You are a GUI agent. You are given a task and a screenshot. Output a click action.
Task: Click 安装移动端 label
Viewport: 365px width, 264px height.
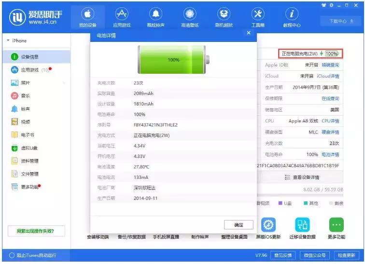coord(98,237)
